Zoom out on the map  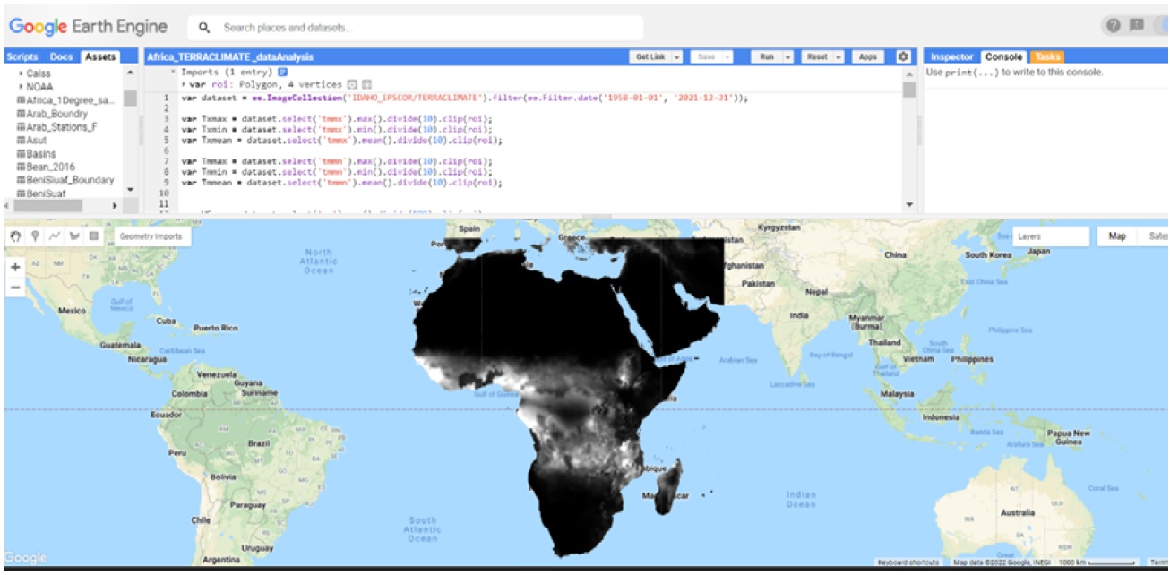tap(15, 287)
